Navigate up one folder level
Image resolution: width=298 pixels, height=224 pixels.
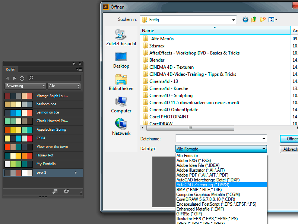[254, 19]
